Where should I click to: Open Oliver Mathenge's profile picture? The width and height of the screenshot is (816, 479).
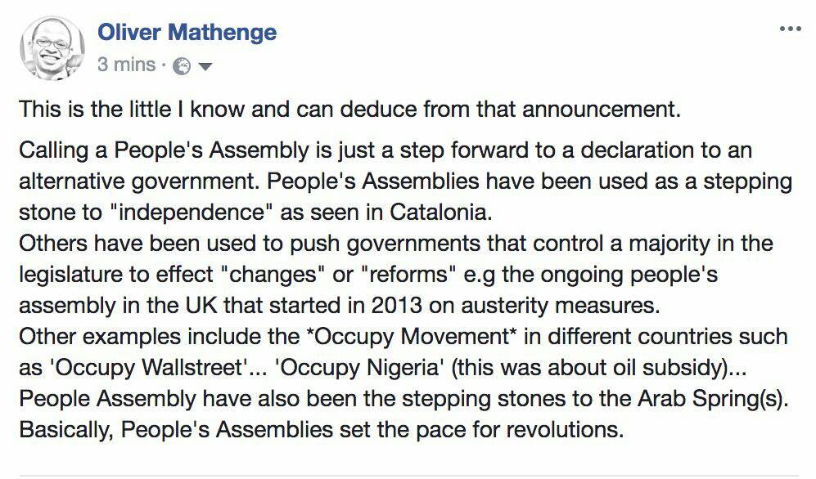(x=52, y=49)
